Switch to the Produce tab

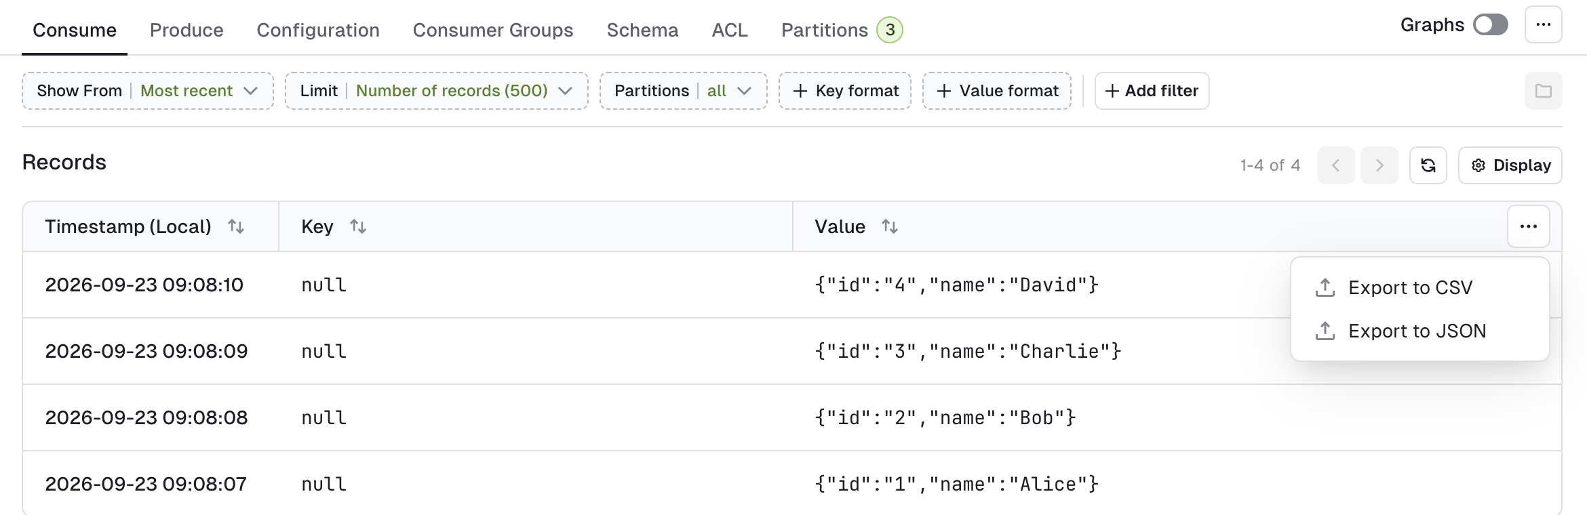click(x=187, y=30)
